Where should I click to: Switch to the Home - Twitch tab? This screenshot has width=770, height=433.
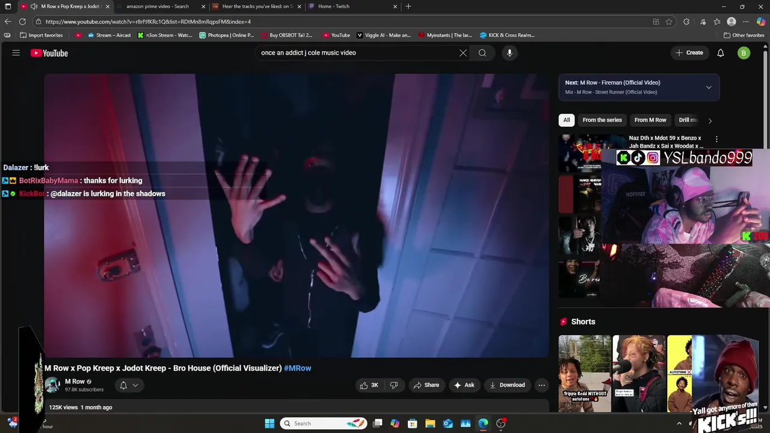click(353, 7)
